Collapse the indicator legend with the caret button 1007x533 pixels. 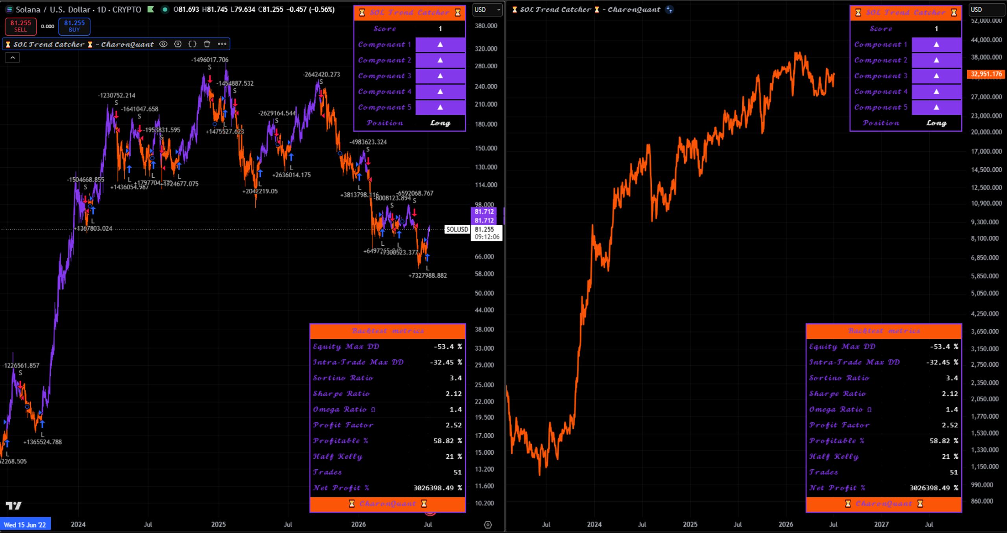(x=12, y=58)
